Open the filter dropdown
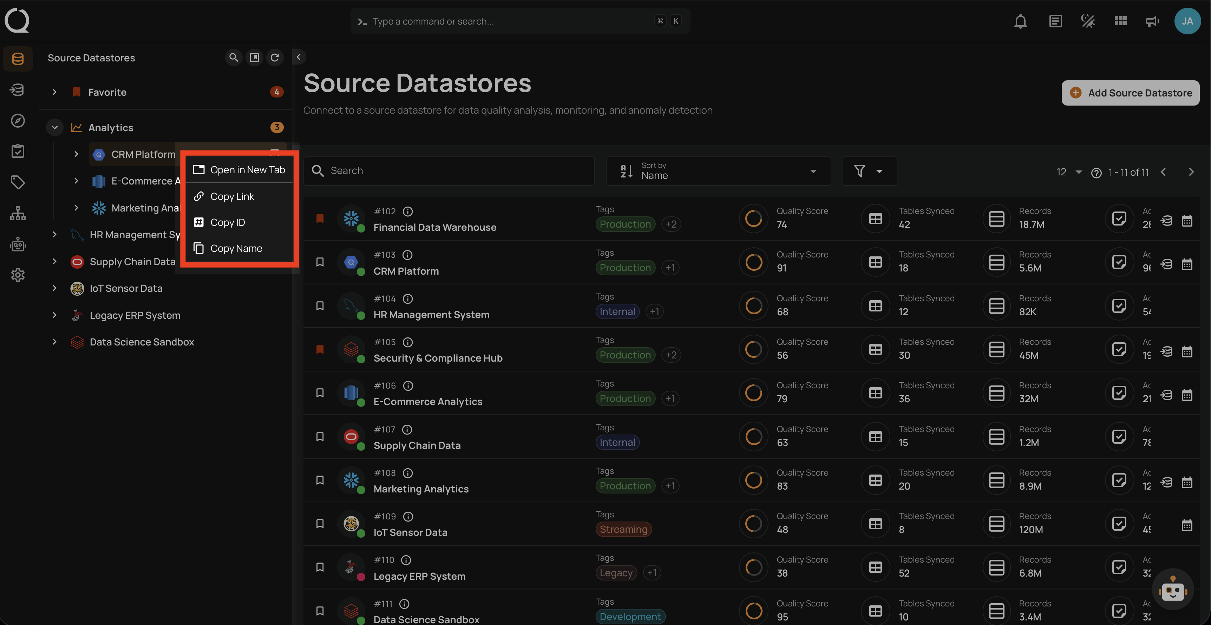Image resolution: width=1211 pixels, height=625 pixels. (869, 171)
